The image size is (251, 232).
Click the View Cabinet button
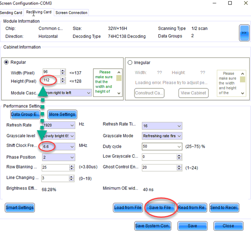[193, 93]
